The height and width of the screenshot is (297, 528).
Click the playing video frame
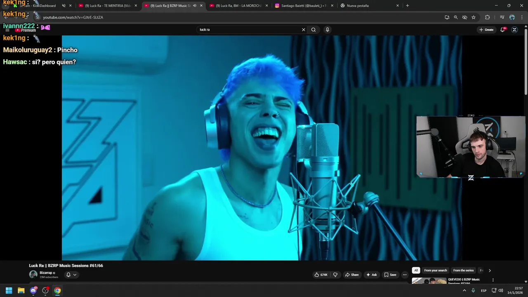coord(262,148)
